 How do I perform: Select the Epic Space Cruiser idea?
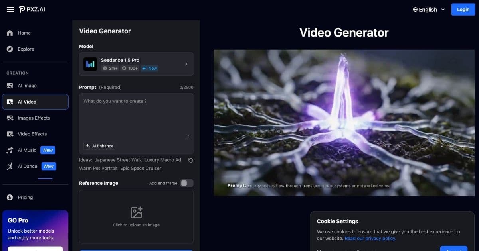click(141, 168)
